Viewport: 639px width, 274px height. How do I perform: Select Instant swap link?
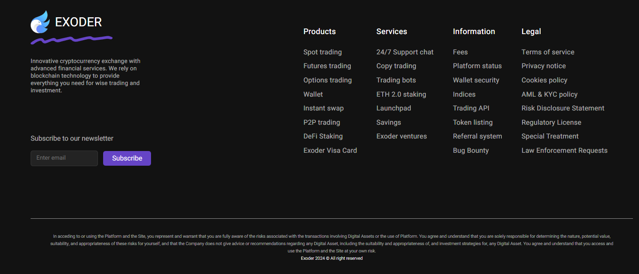pos(323,108)
